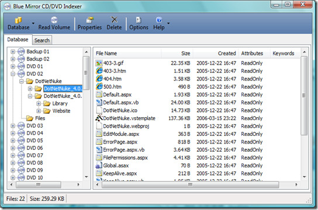Click the Delete X icon
The width and height of the screenshot is (318, 210).
[115, 20]
